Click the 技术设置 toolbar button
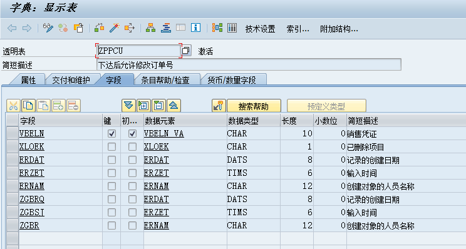466x249 pixels. pyautogui.click(x=261, y=29)
